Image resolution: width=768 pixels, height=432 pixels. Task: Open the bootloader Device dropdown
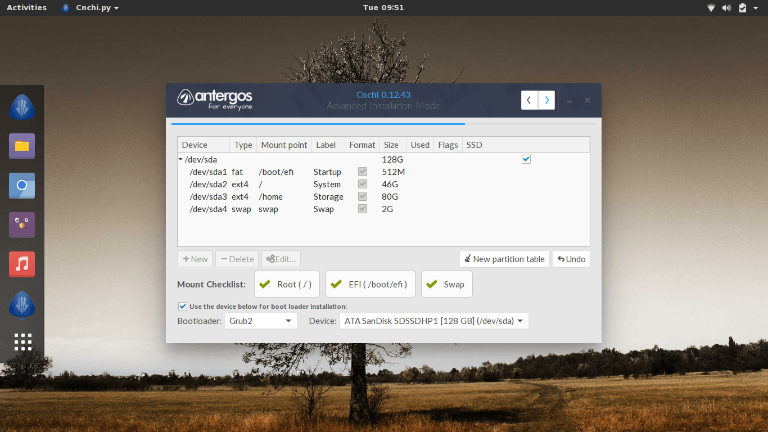(434, 321)
